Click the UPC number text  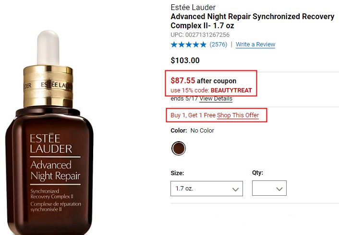[x=200, y=35]
